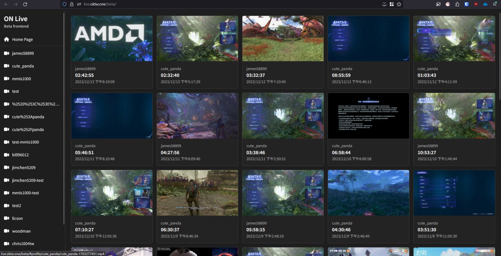Click the round avatar extension icon
501x256 pixels.
pyautogui.click(x=448, y=4)
